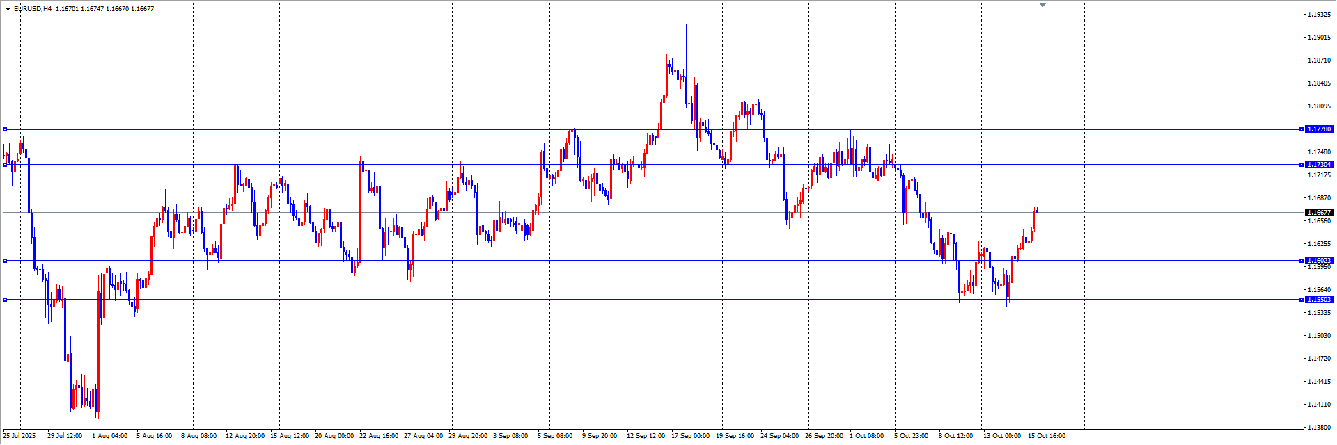Select the 1.16023 horizontal line price label
The width and height of the screenshot is (1337, 445).
click(1319, 261)
